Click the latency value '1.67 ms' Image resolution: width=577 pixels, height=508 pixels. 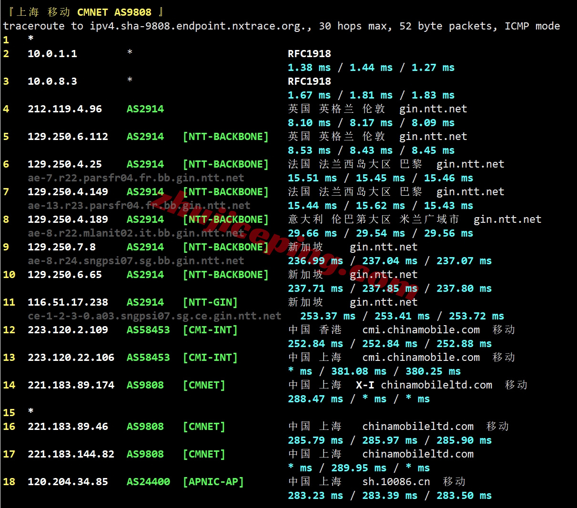tap(309, 95)
